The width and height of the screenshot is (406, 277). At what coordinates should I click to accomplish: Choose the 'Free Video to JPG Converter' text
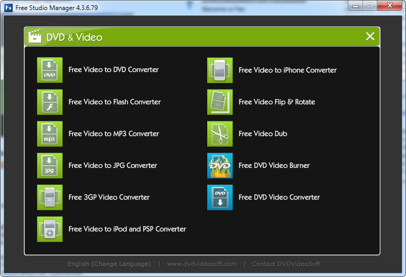pos(113,166)
